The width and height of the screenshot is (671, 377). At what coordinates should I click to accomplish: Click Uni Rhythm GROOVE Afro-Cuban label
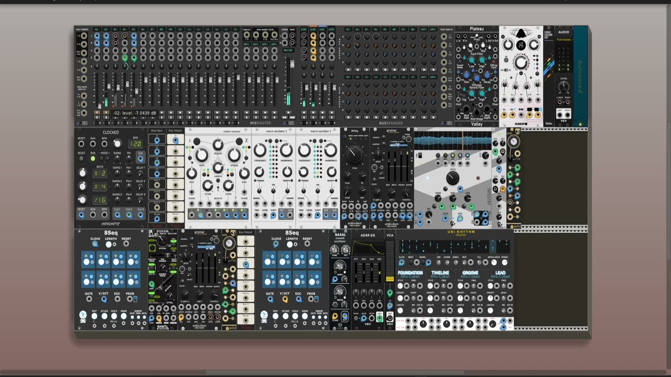coord(470,276)
